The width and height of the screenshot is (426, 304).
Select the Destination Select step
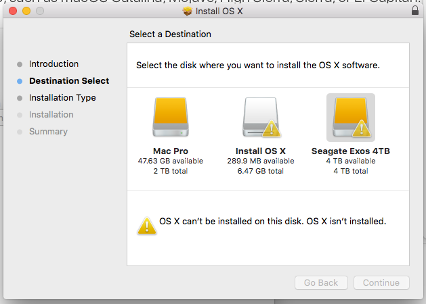coord(68,81)
